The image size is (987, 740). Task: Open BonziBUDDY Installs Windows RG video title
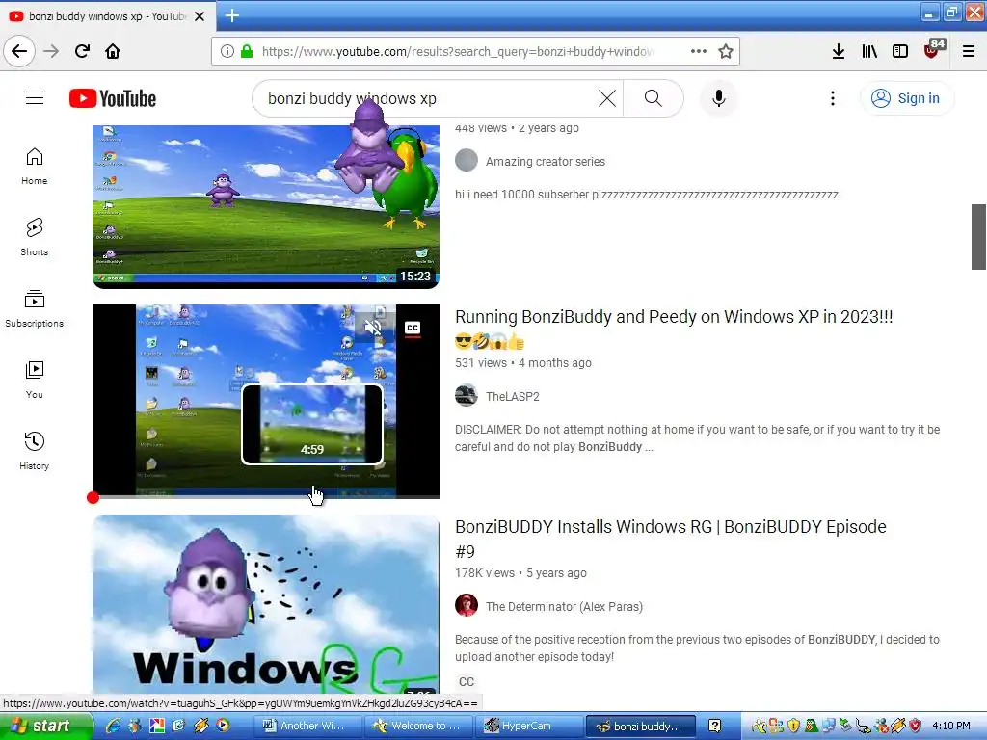coord(671,539)
